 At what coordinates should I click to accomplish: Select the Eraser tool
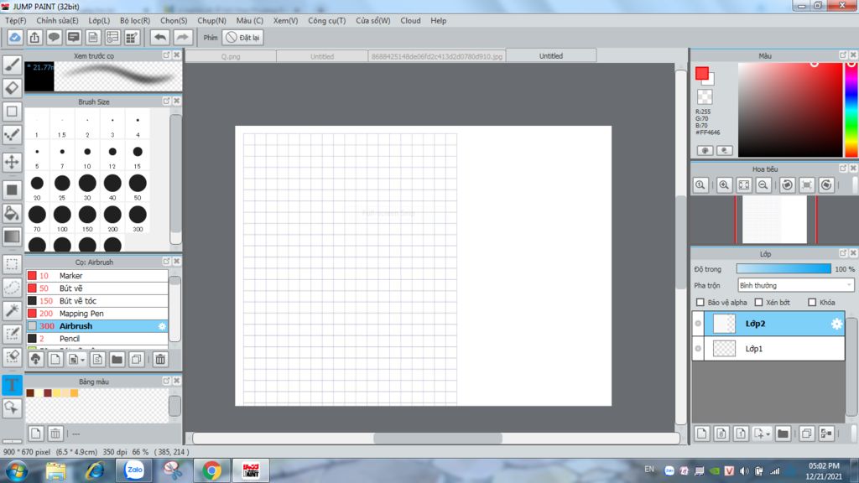[12, 88]
